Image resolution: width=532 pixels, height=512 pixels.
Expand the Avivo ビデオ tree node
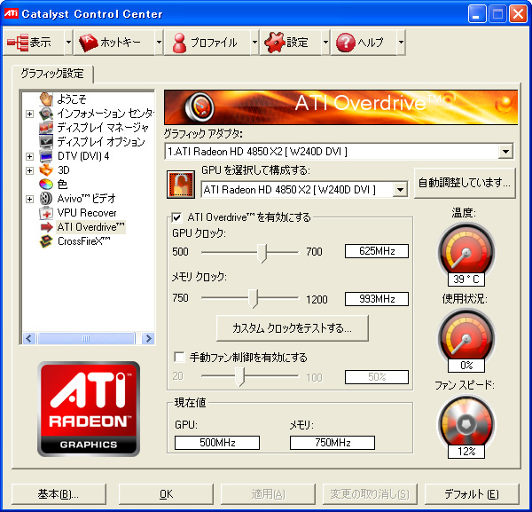click(x=30, y=199)
